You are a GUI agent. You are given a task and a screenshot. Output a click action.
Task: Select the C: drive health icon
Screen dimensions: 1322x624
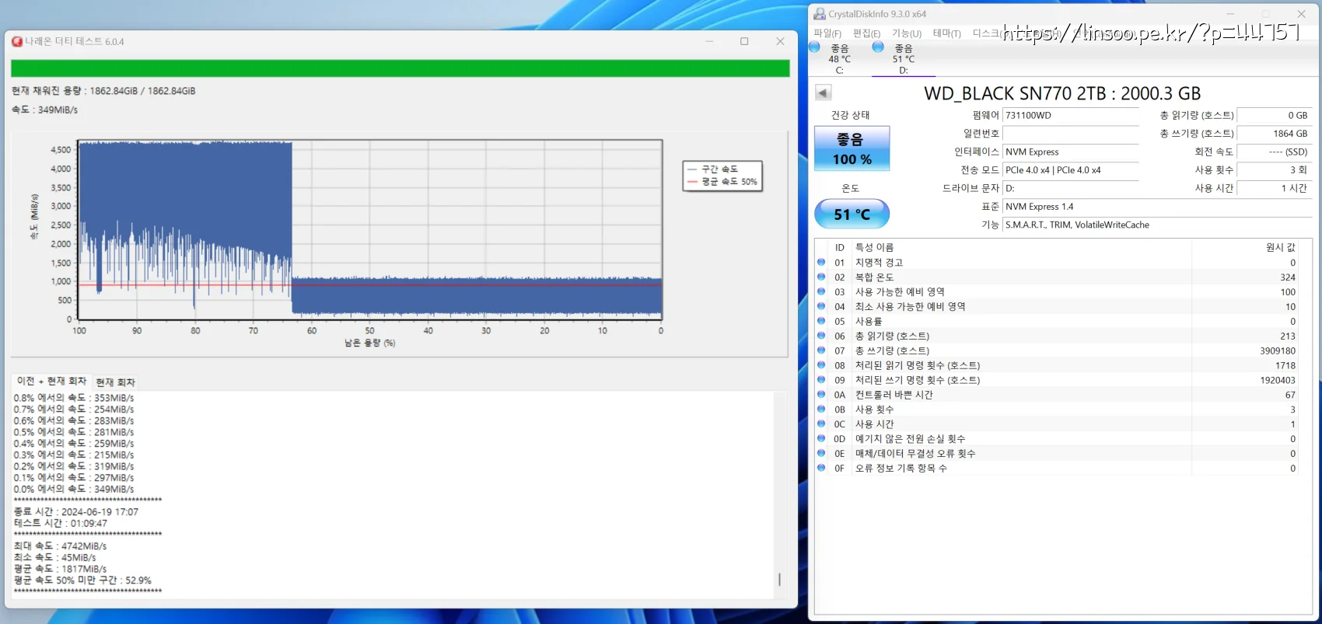(x=815, y=47)
